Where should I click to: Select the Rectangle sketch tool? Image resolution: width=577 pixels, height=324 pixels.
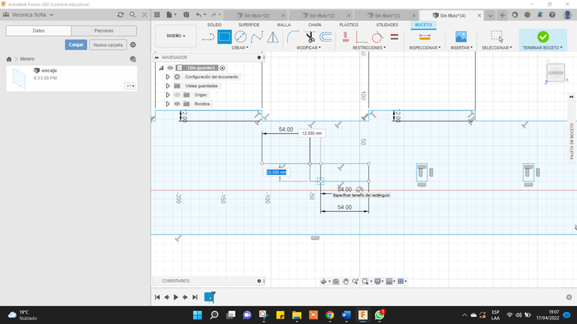tap(225, 37)
